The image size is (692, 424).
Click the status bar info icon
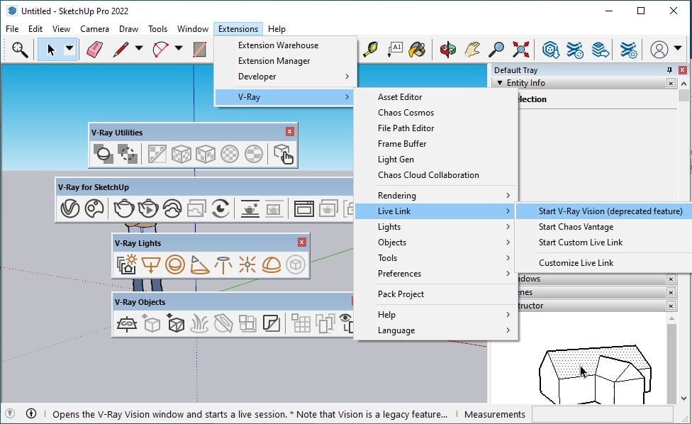pyautogui.click(x=31, y=414)
